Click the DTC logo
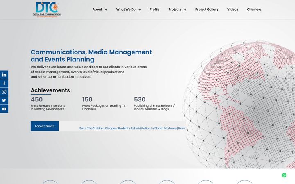This screenshot has width=295, height=184. (47, 9)
